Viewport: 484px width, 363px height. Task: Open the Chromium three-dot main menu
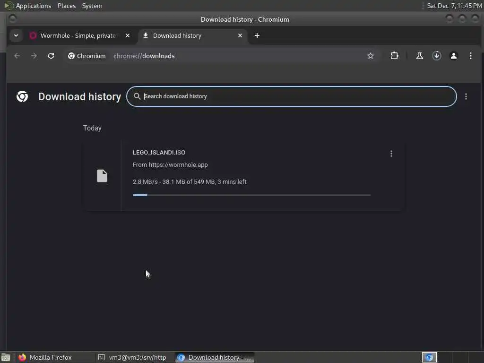pos(470,56)
